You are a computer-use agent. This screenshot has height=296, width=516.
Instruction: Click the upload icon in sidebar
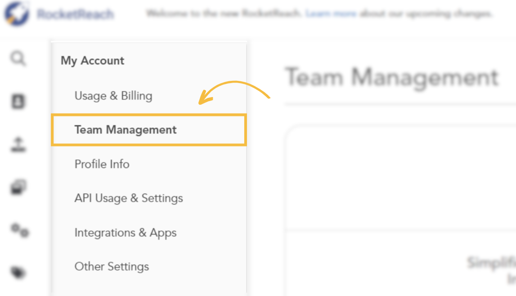pyautogui.click(x=18, y=145)
